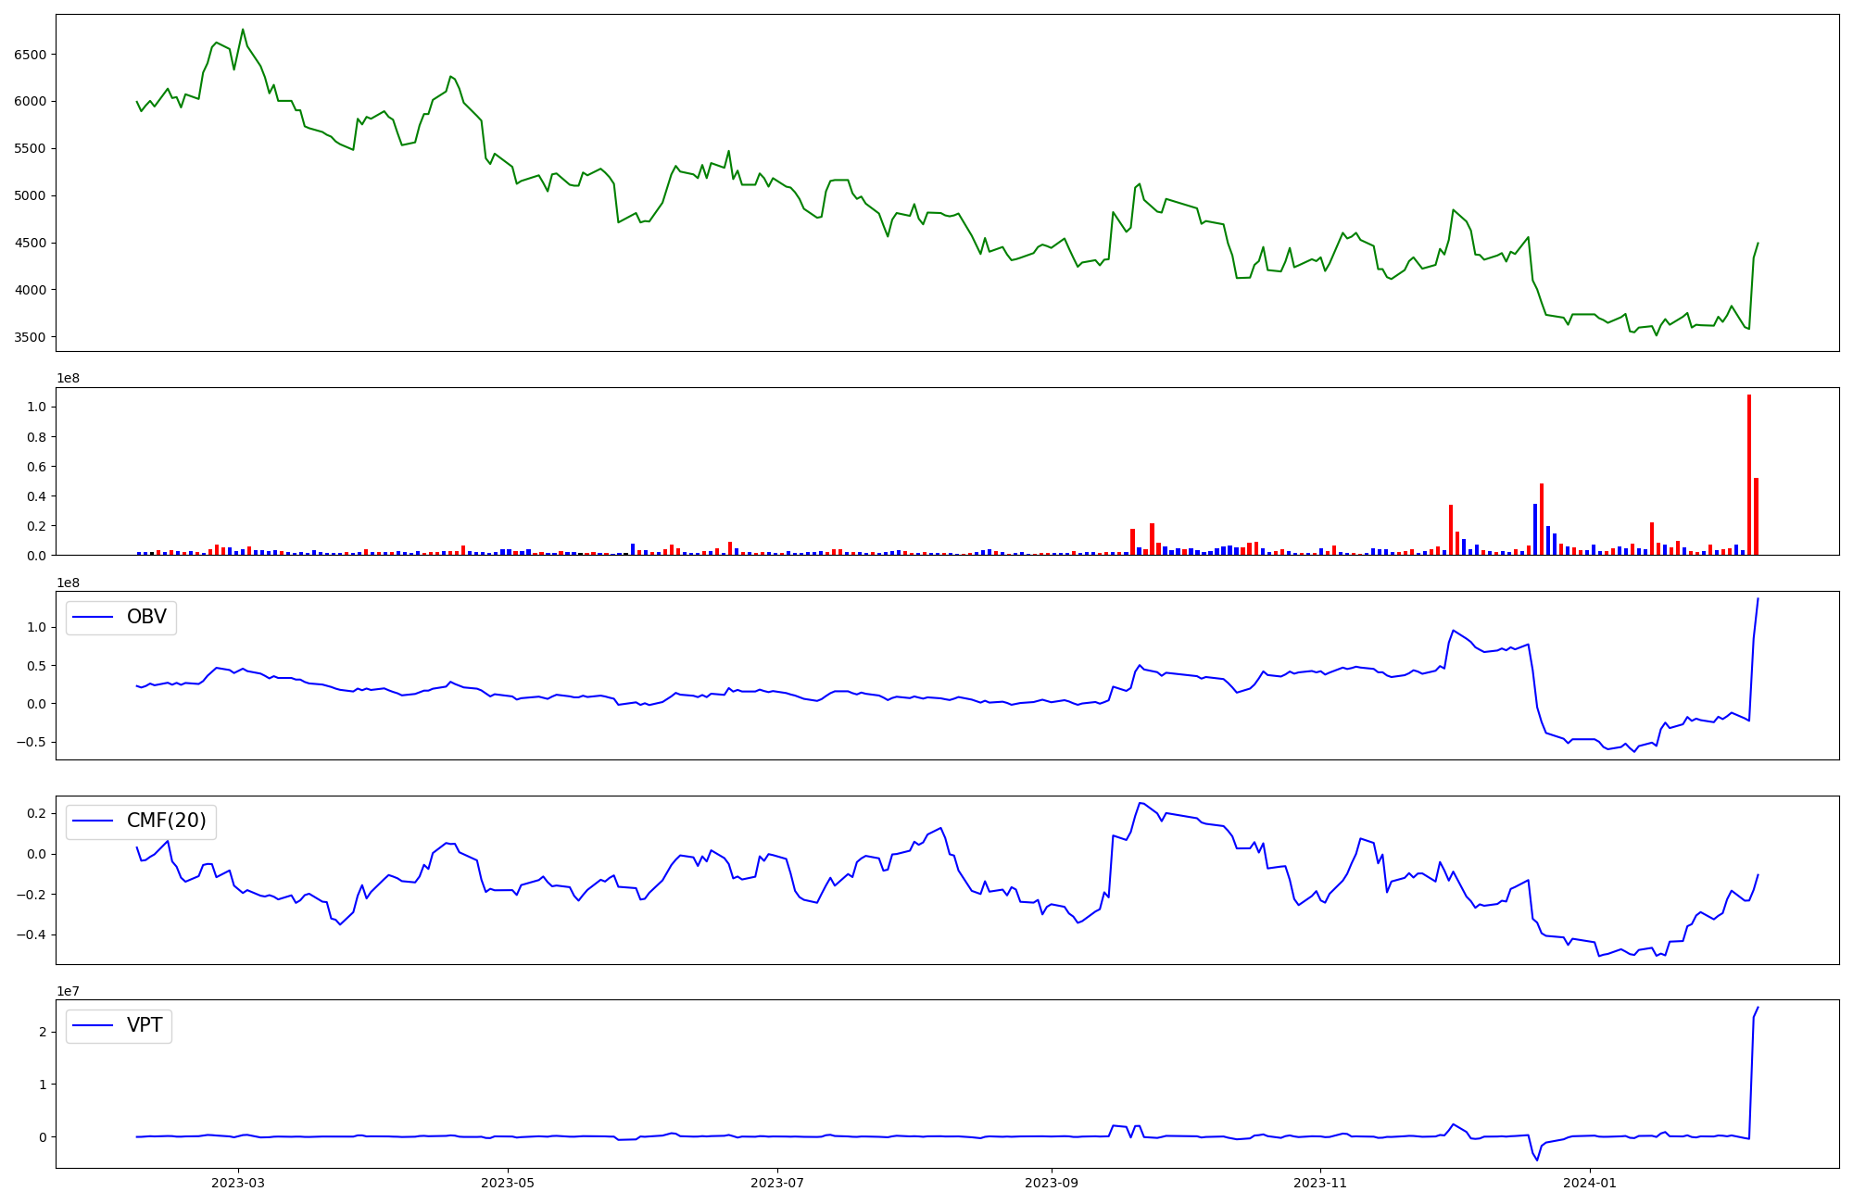Screen dimensions: 1853x1204
Task: Click the 2024-01 date axis label
Action: point(1590,1183)
